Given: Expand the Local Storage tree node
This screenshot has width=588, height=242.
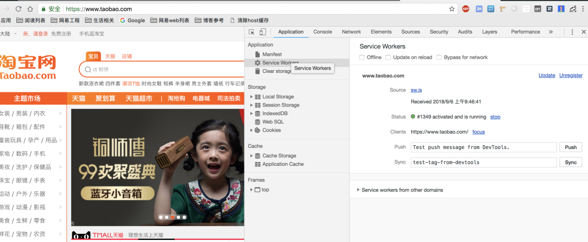Looking at the screenshot, I should click(252, 97).
